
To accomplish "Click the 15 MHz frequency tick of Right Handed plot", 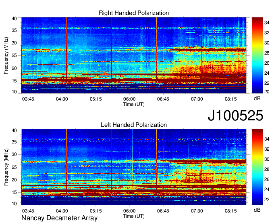I will (x=15, y=81).
